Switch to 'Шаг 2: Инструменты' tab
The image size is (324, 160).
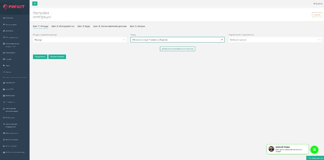click(63, 26)
